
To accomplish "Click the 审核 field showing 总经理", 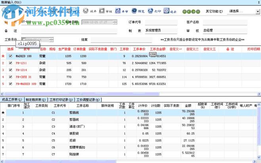I will [225, 31].
